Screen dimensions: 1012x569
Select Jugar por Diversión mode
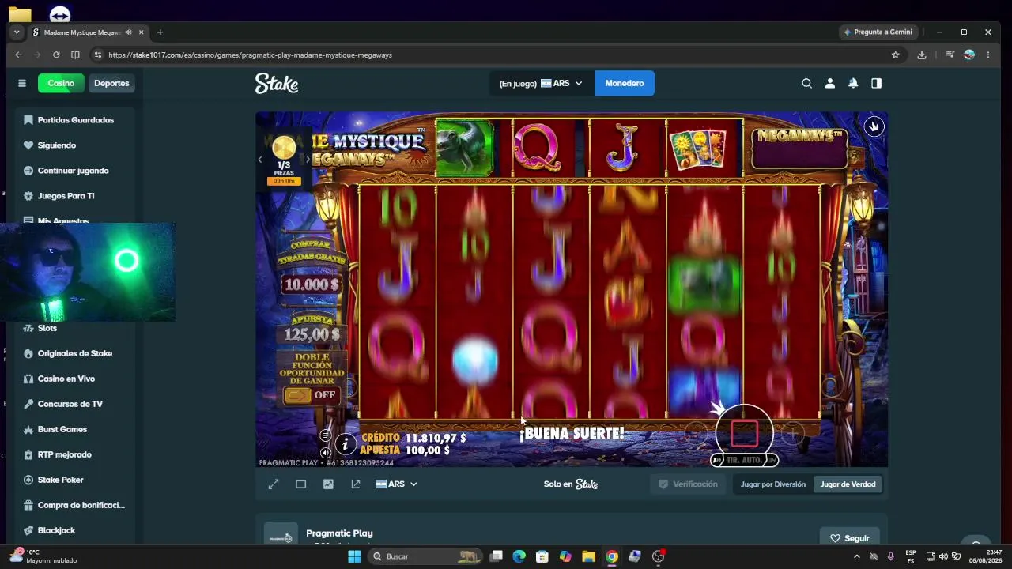[x=773, y=484]
